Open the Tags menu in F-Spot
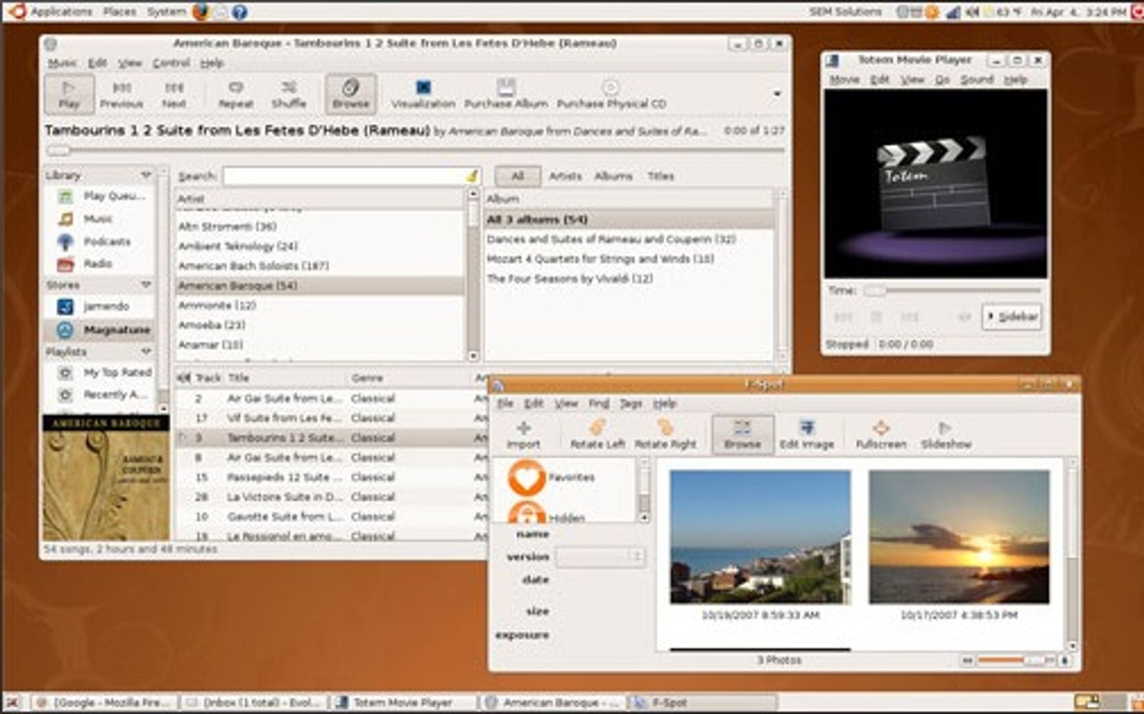The width and height of the screenshot is (1144, 714). click(x=631, y=404)
